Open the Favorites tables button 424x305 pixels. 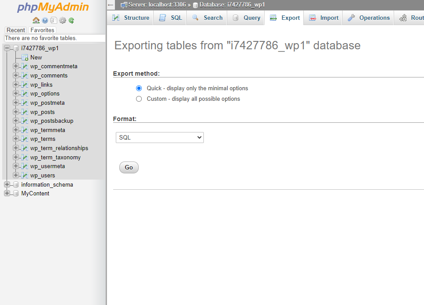42,30
